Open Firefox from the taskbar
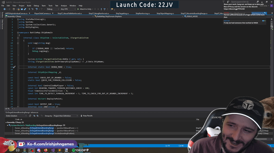Viewport: 274px width, 153px height. point(45,150)
